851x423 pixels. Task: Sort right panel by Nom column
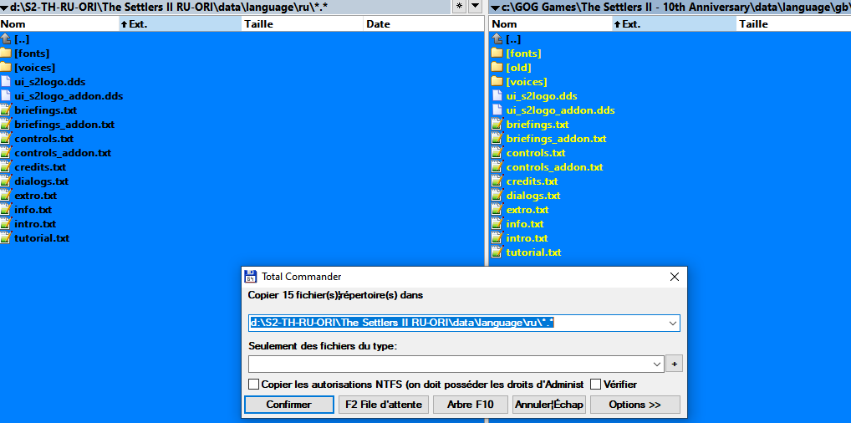point(551,24)
